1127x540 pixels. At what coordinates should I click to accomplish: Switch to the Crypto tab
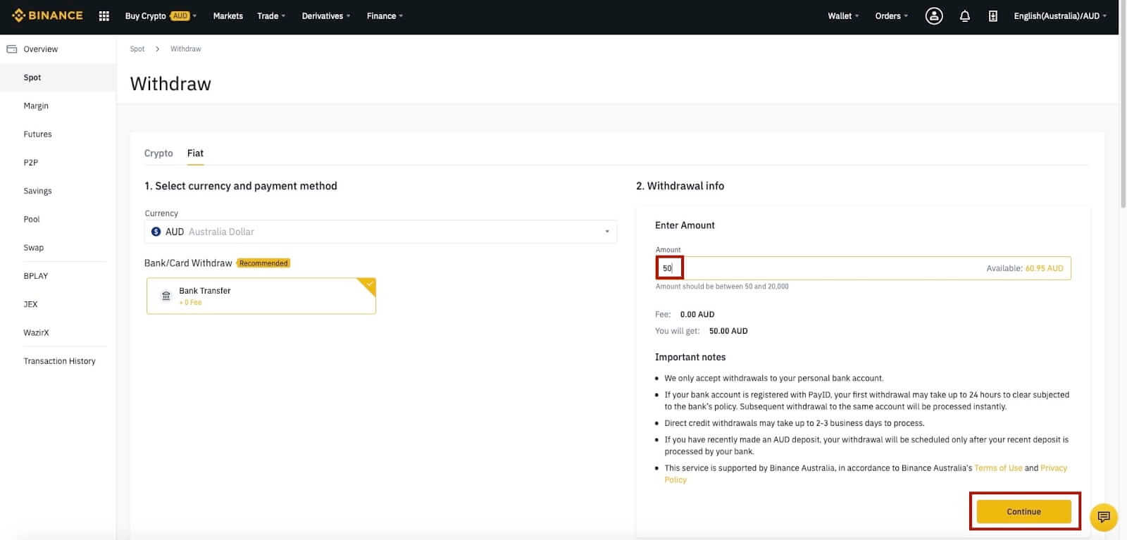[158, 153]
